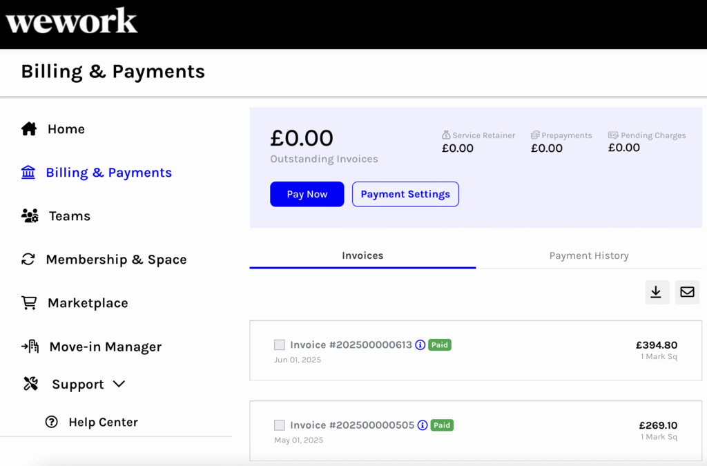The width and height of the screenshot is (707, 466).
Task: Click the Marketplace cart icon
Action: pyautogui.click(x=29, y=303)
